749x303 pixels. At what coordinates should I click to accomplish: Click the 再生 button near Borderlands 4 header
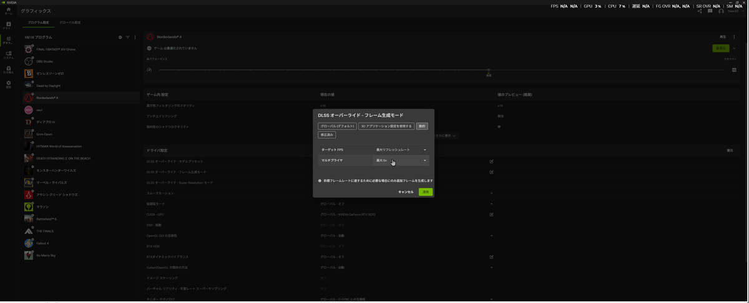coord(723,37)
